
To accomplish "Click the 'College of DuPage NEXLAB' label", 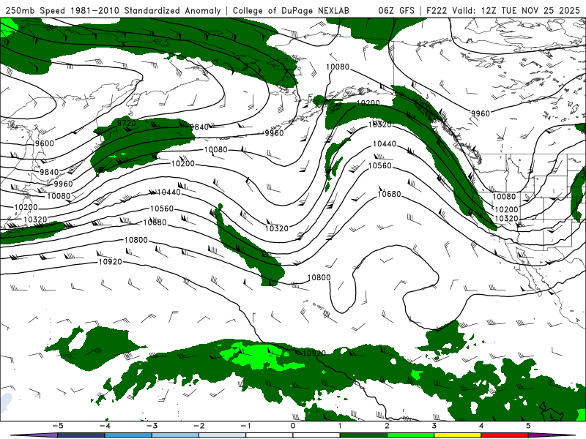I will pos(291,10).
